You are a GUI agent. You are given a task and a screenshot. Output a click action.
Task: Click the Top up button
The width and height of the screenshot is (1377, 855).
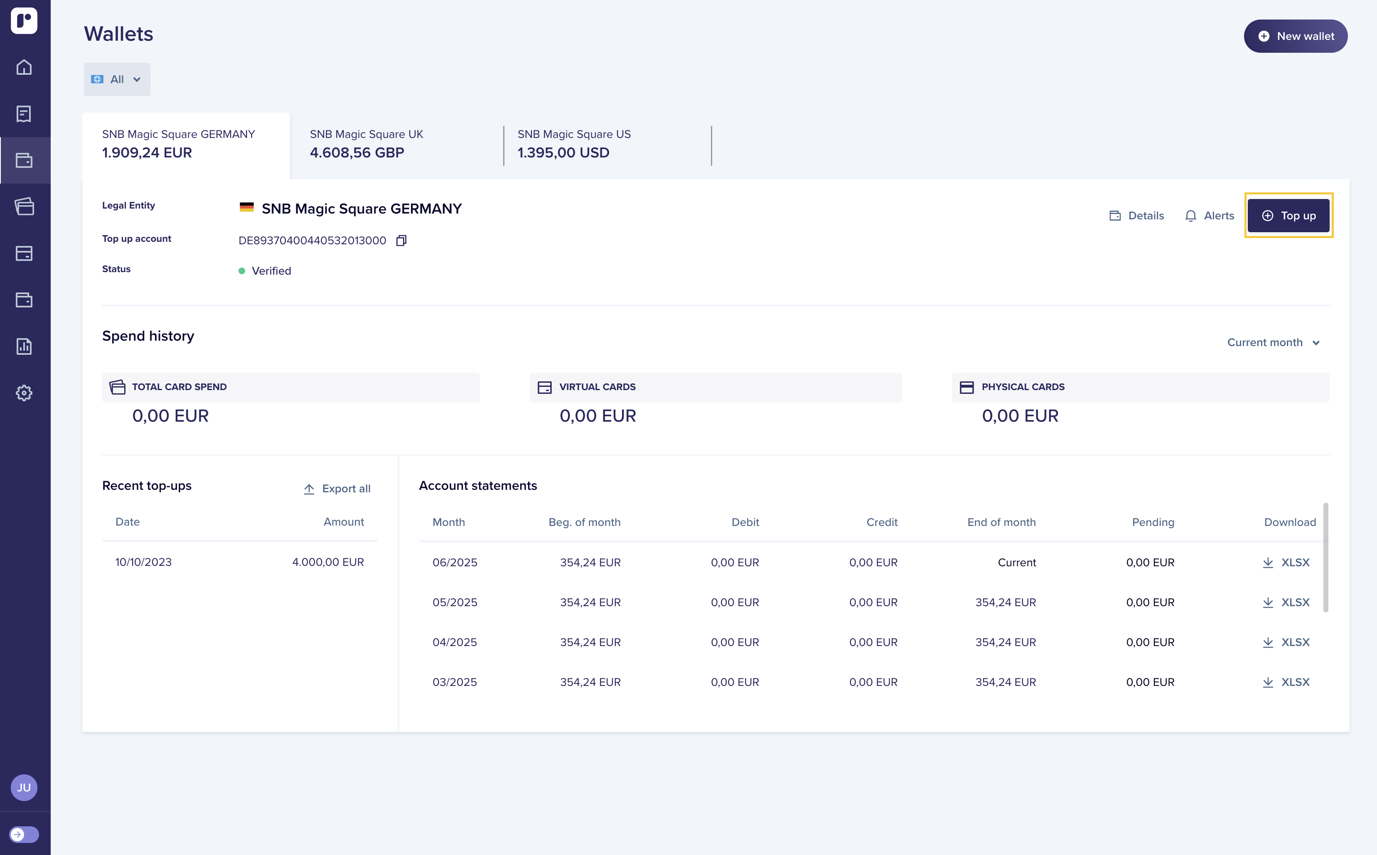click(x=1288, y=216)
